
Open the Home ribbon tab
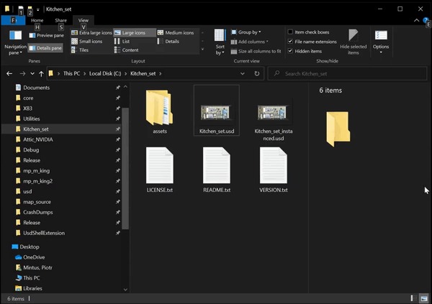click(37, 20)
